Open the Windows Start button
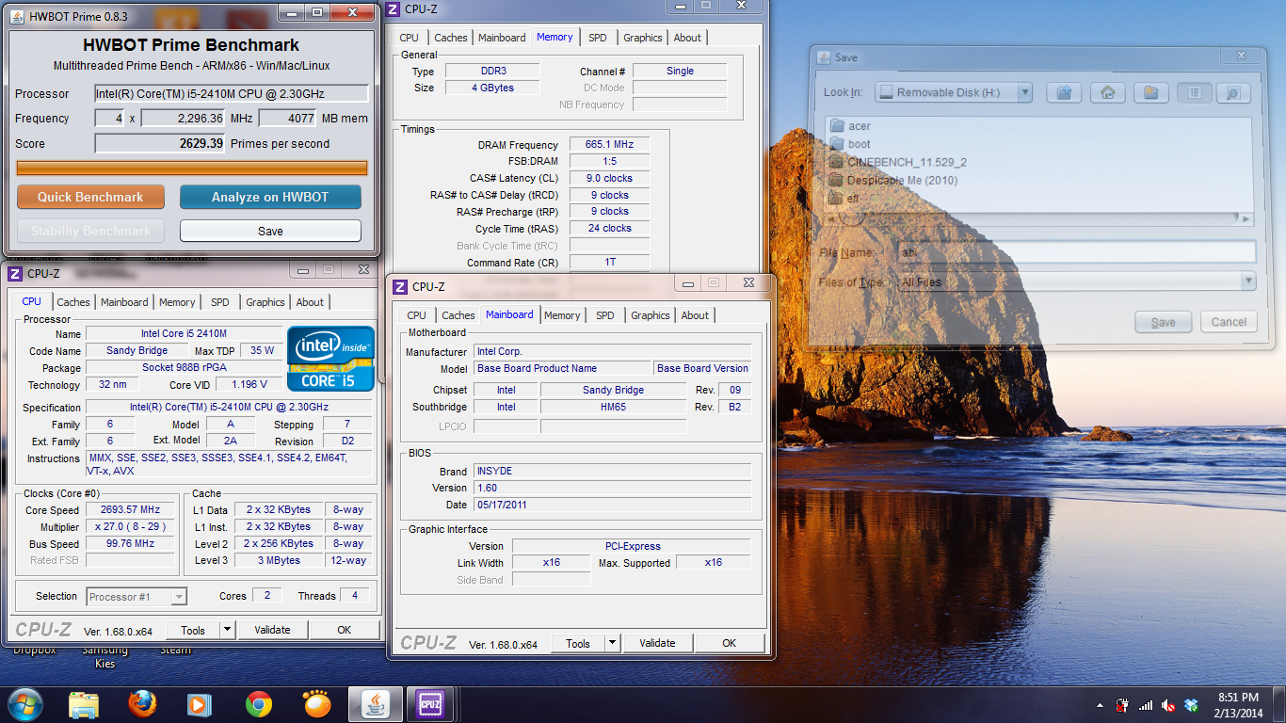The width and height of the screenshot is (1286, 723). tap(25, 704)
